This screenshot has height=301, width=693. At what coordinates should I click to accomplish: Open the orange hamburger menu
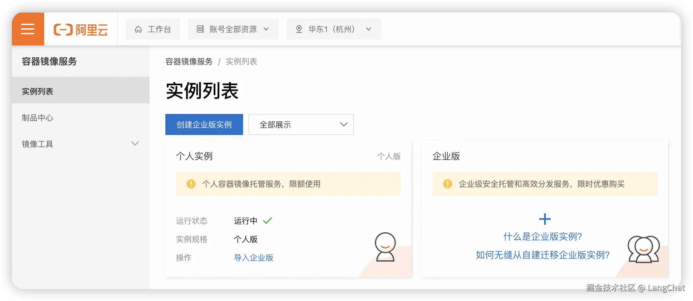coord(28,29)
